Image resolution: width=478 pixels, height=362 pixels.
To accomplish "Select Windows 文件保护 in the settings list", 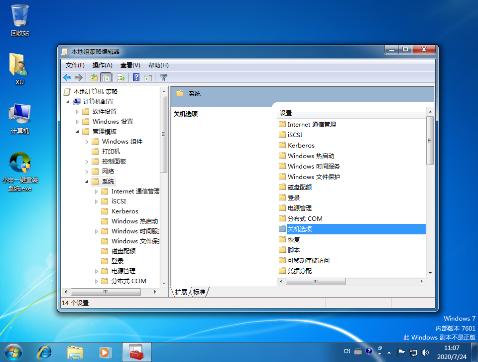I will 309,177.
